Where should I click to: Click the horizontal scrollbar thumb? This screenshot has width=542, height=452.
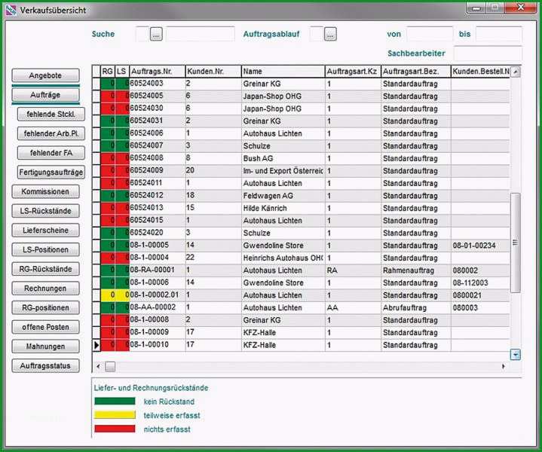pyautogui.click(x=110, y=366)
